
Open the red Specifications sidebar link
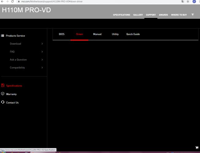14,86
